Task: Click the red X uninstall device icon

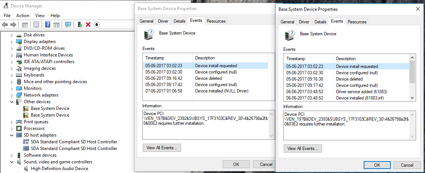Action: click(x=88, y=25)
